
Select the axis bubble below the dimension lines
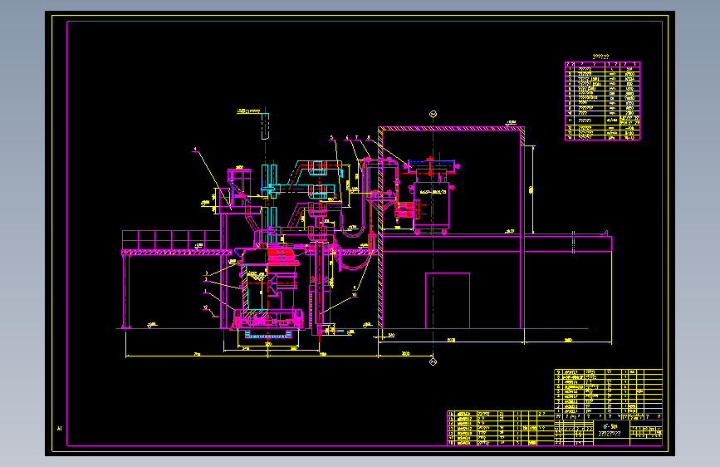[x=433, y=361]
